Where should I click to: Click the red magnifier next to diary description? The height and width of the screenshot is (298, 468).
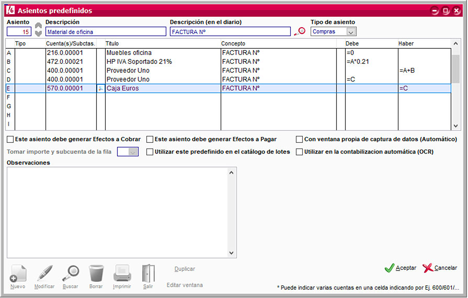point(300,31)
